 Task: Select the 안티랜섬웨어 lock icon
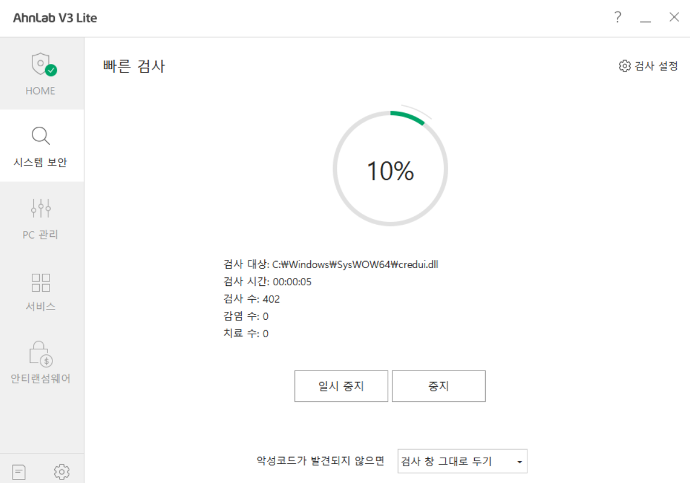[40, 354]
